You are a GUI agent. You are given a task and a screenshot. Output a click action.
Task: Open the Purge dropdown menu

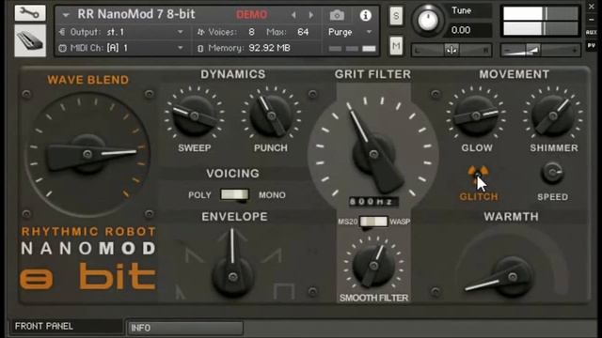coord(349,32)
